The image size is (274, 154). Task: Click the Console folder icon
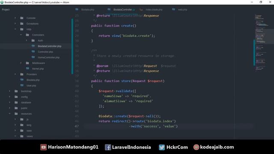pos(22,18)
